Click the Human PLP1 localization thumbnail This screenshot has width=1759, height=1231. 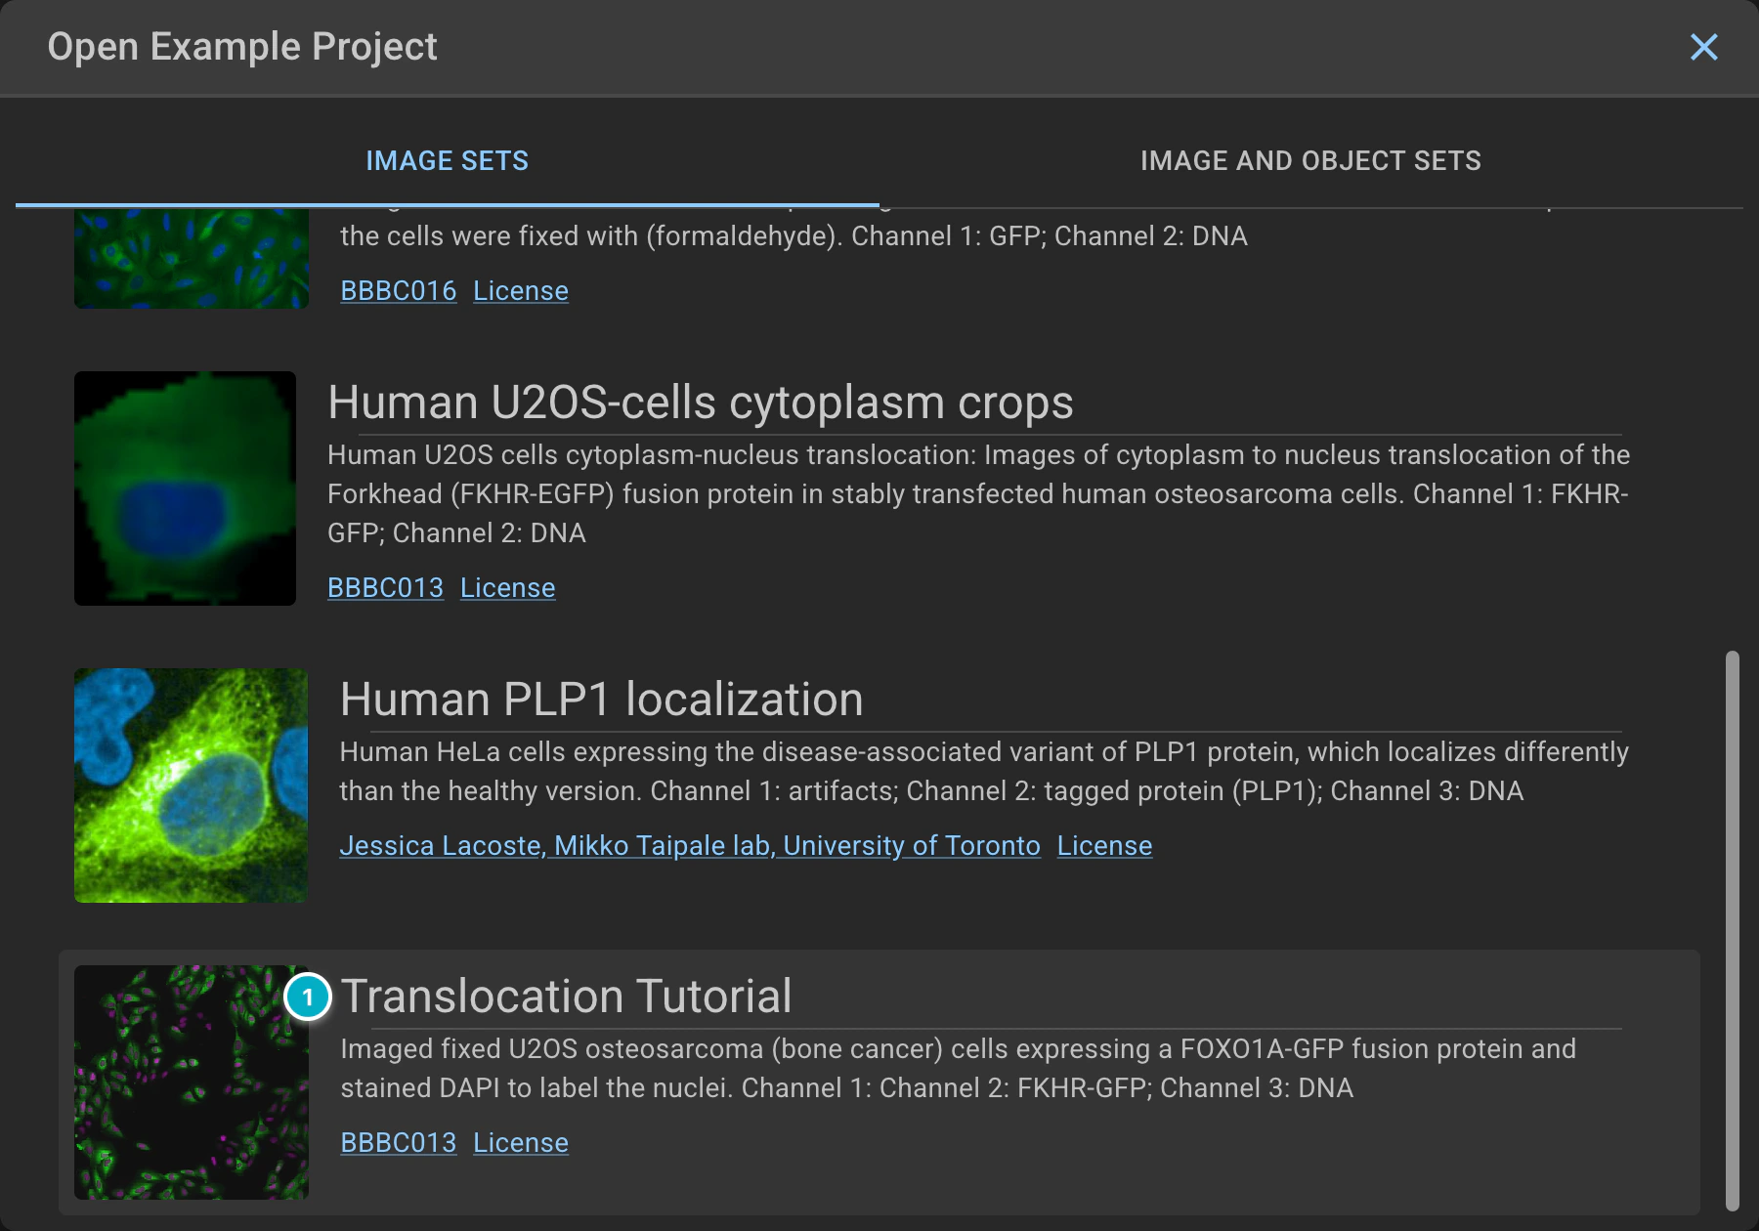click(191, 785)
